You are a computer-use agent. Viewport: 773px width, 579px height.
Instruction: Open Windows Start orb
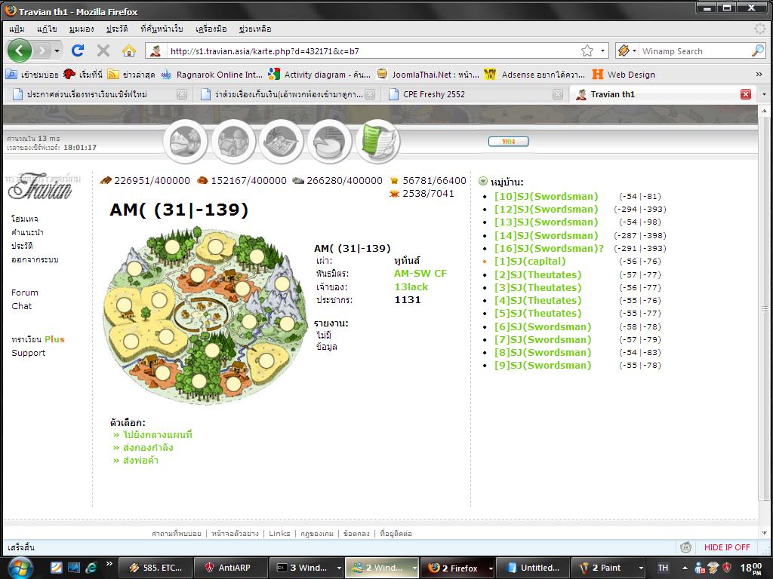point(20,568)
